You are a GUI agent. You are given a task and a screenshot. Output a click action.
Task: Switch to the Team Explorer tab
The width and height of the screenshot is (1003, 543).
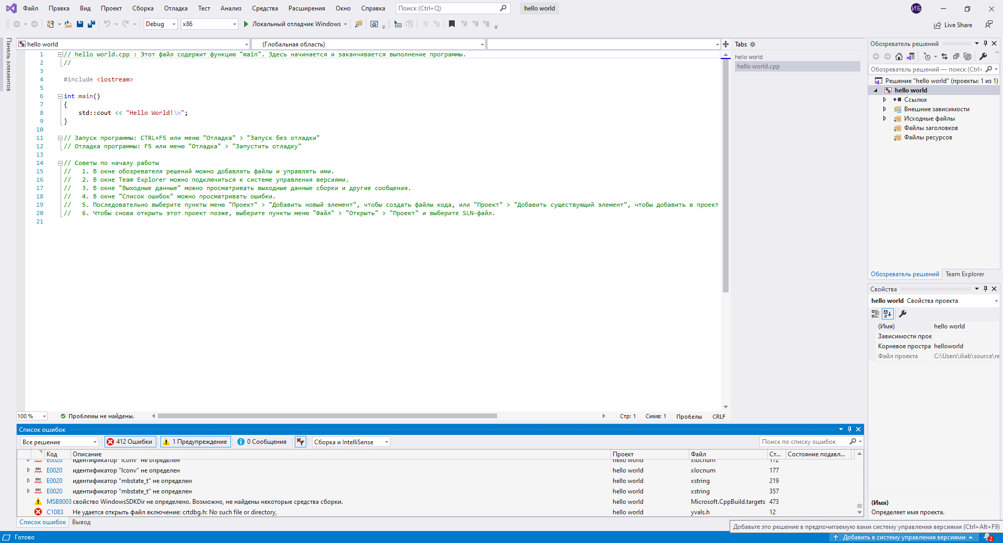click(965, 274)
